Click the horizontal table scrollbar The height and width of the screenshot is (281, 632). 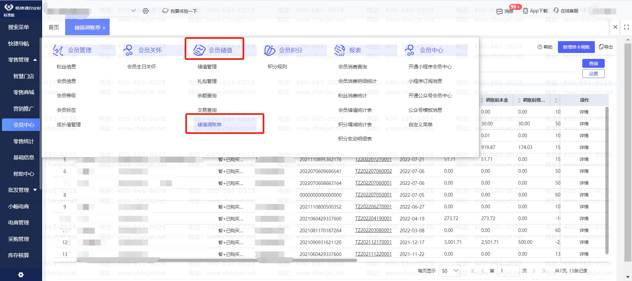pyautogui.click(x=217, y=260)
